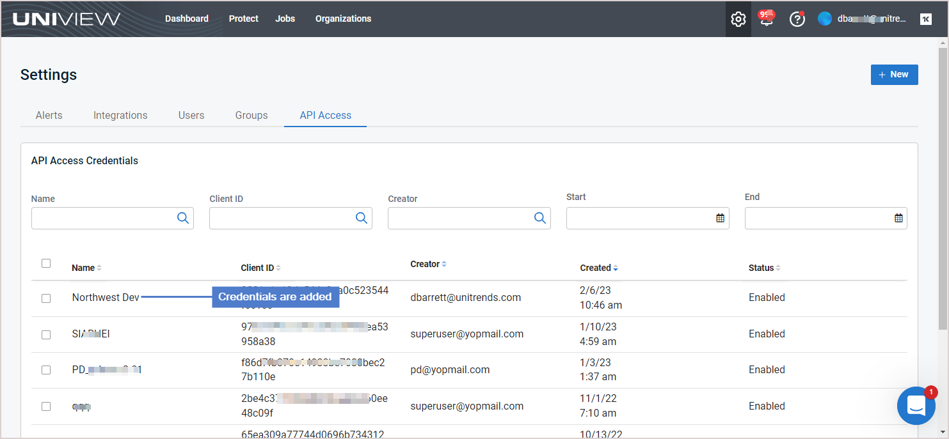Focus the Client ID filter field

click(x=291, y=218)
